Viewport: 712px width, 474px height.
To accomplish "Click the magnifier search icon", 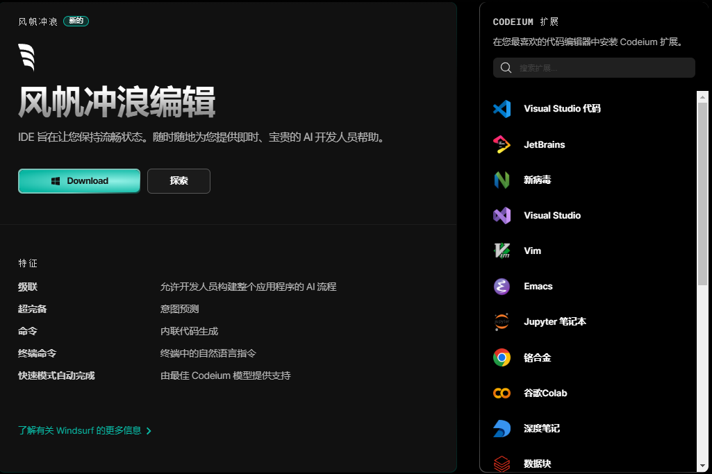I will click(x=506, y=68).
